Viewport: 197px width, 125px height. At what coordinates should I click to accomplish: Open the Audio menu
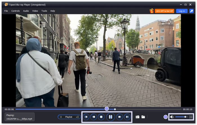click(26, 11)
